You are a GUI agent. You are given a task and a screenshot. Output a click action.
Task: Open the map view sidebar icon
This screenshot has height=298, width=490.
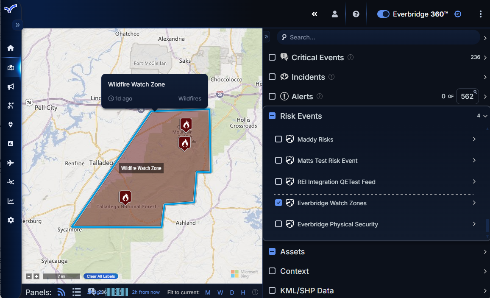click(x=11, y=67)
